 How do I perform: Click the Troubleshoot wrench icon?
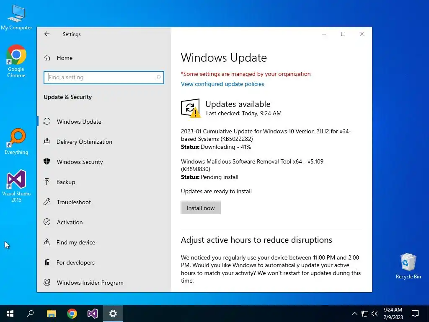[x=47, y=202]
